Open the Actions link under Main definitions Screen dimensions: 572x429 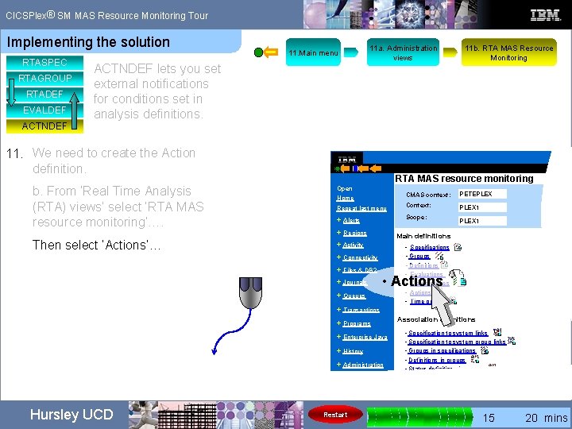(x=420, y=292)
